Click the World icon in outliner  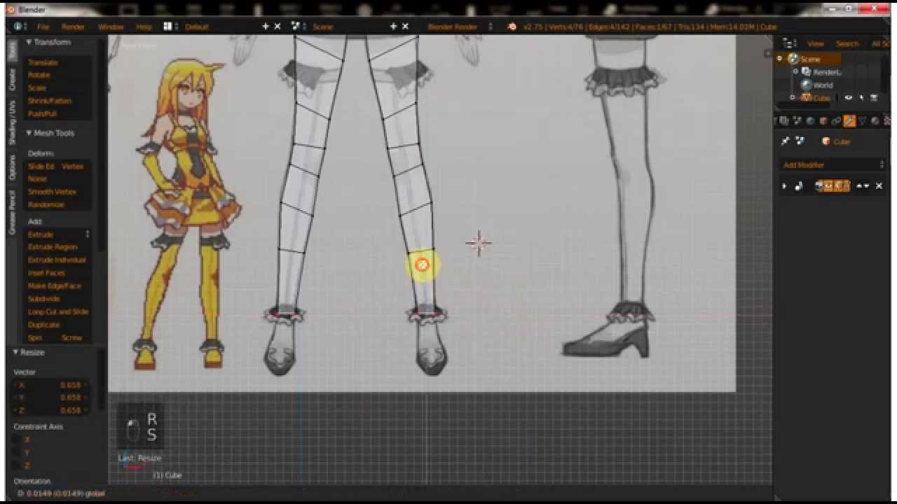(806, 85)
